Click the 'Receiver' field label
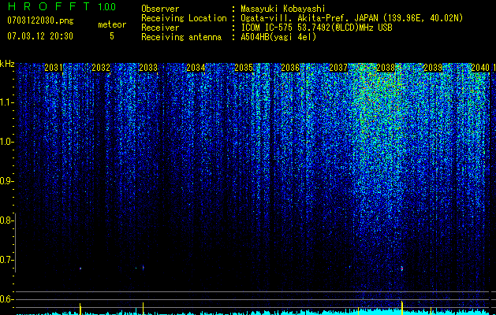This screenshot has width=496, height=315. (x=160, y=28)
